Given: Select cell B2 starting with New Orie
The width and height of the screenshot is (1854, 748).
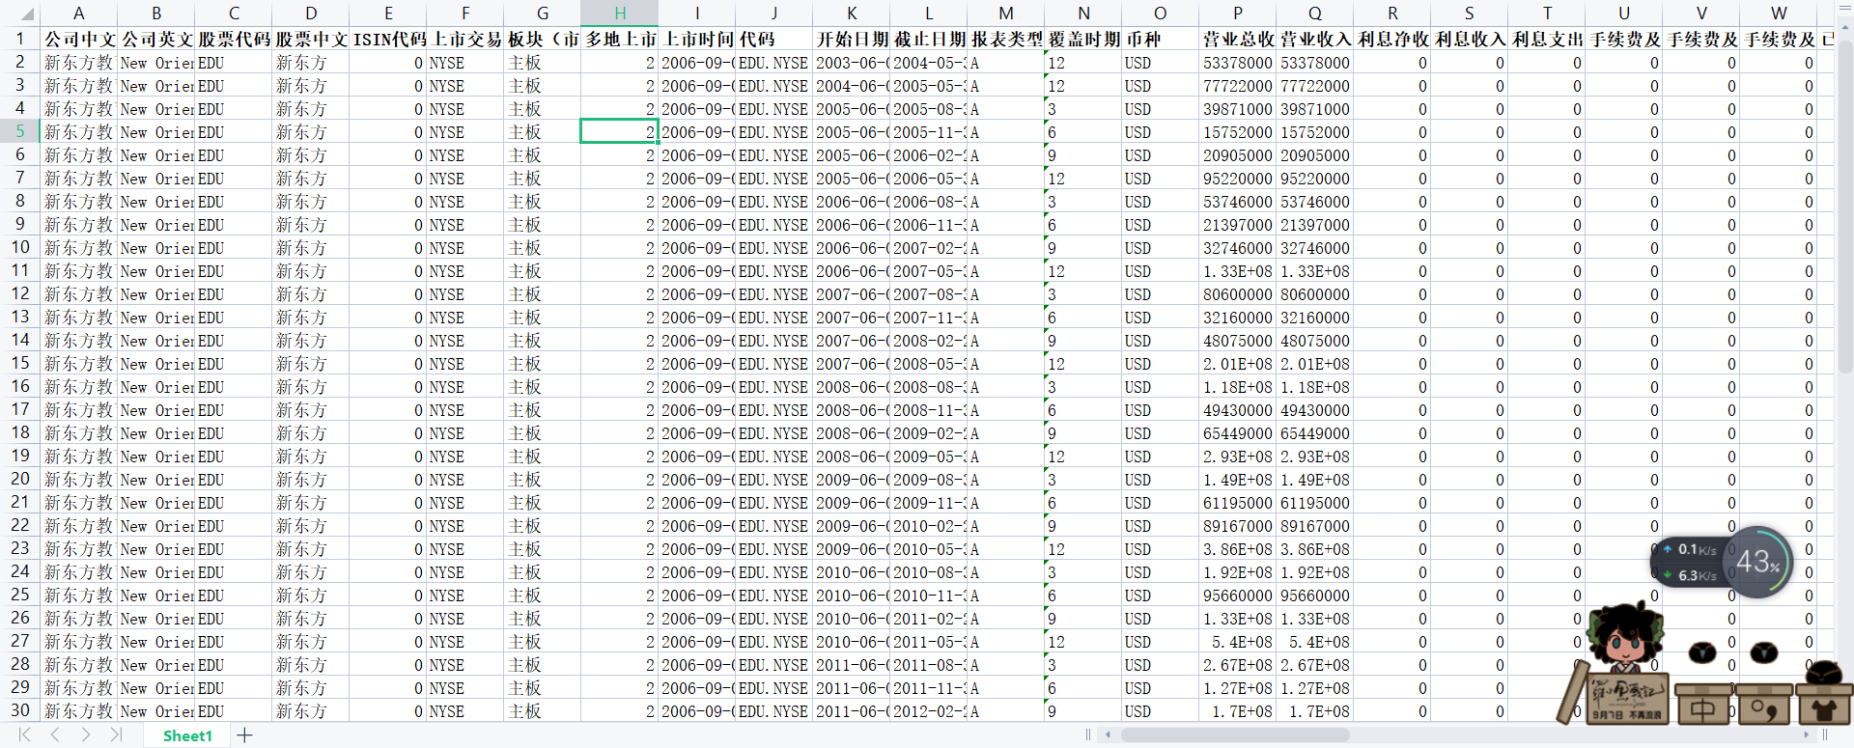Looking at the screenshot, I should (x=156, y=62).
